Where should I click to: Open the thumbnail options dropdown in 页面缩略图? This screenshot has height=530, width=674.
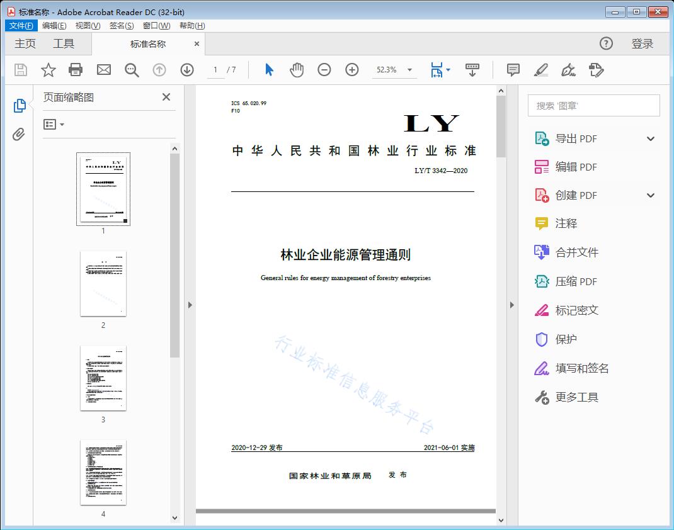click(53, 124)
